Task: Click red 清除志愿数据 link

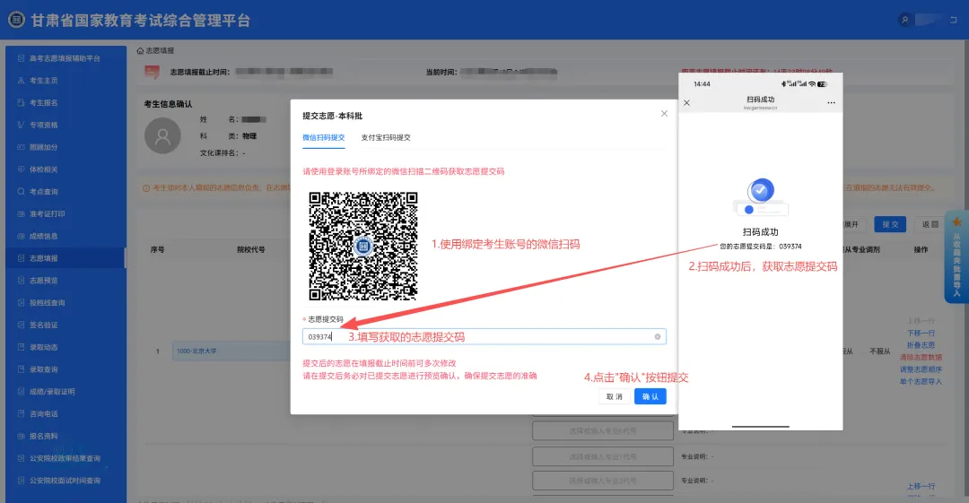Action: coord(921,357)
